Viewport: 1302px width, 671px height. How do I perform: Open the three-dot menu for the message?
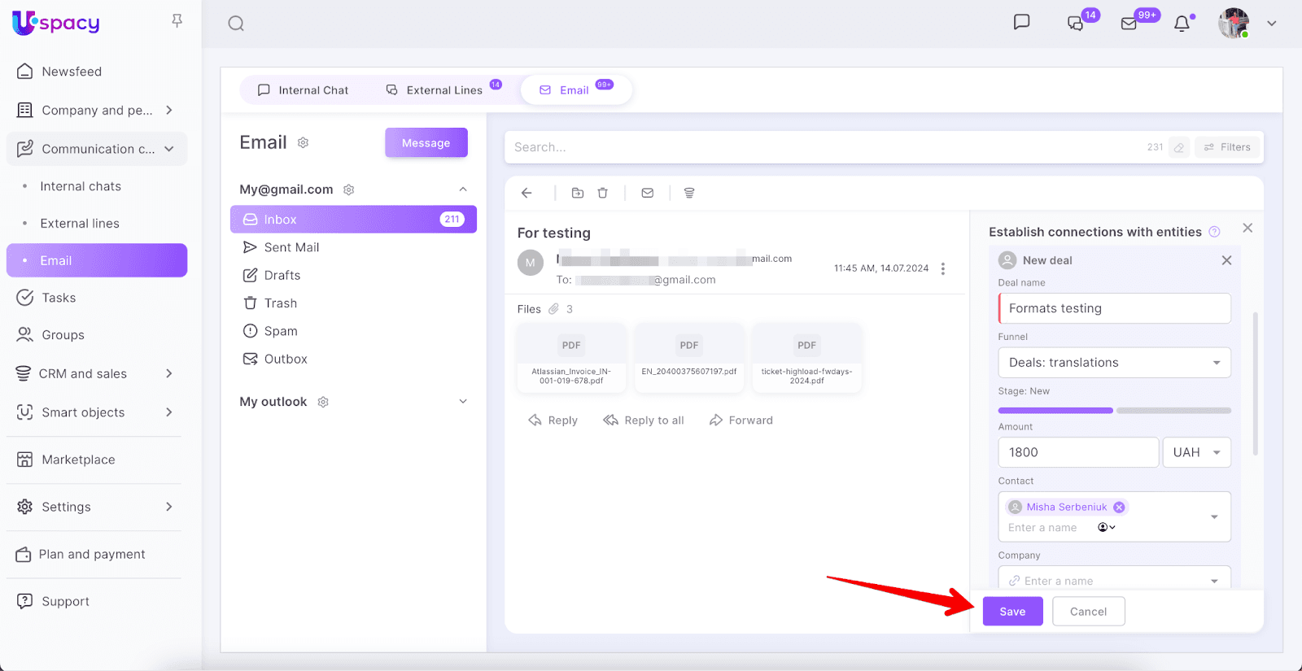(943, 268)
